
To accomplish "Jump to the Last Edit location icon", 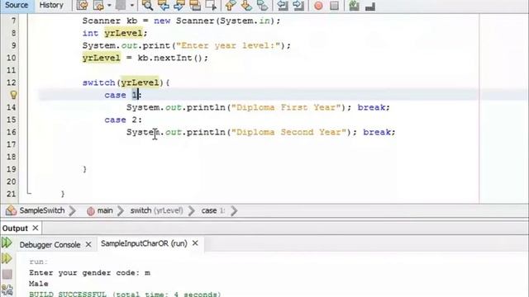I will [82, 6].
